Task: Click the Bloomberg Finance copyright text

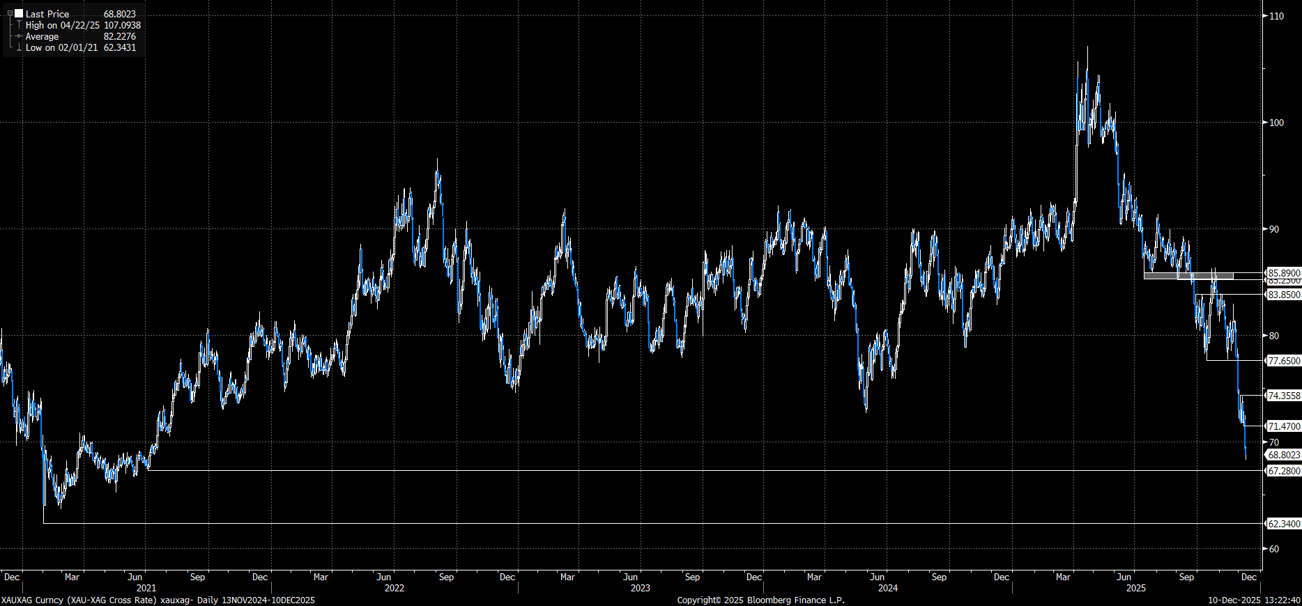Action: pos(760,600)
